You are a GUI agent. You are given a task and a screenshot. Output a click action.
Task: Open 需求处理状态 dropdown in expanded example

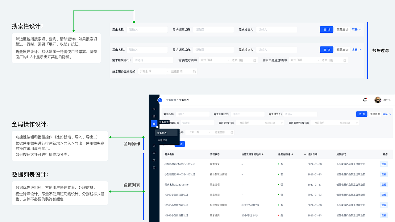214,50
